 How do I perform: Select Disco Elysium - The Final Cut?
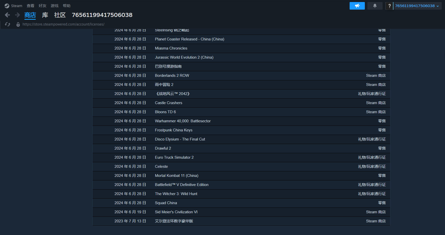click(241, 139)
